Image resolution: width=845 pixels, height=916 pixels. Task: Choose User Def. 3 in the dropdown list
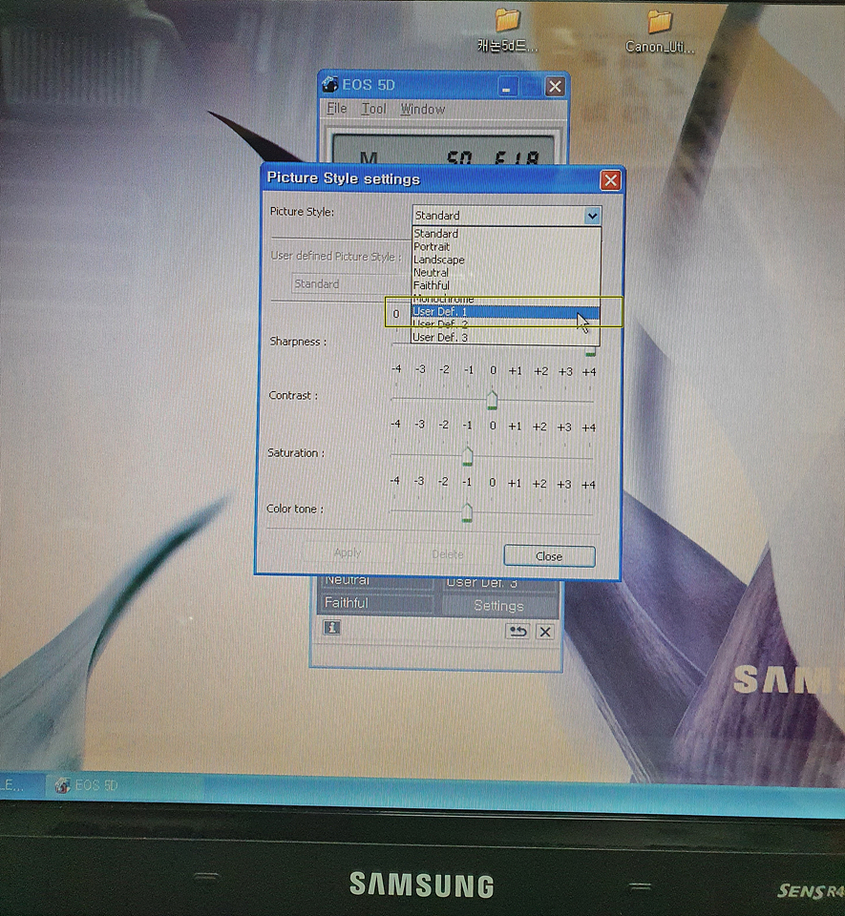pos(505,338)
